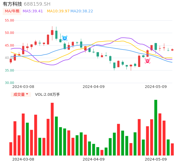Click the 2024-03-08 date under price chart
185x163 pixels.
23,87
